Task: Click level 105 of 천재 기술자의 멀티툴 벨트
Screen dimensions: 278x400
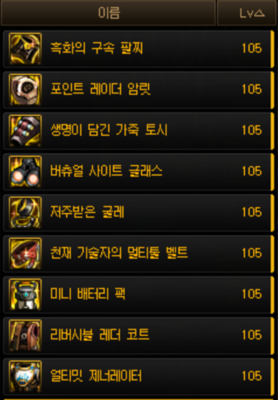Action: [251, 253]
